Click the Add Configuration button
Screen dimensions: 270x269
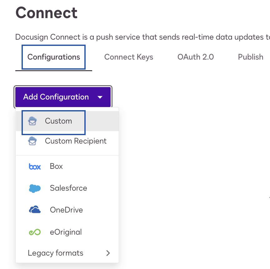(63, 97)
